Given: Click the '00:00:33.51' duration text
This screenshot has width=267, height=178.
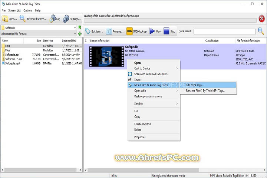Looking at the screenshot, I should coord(131,55).
